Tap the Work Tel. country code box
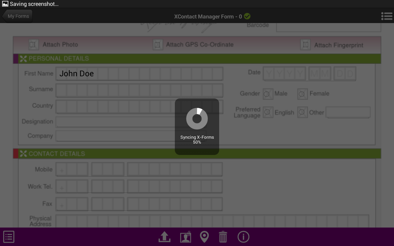 pyautogui.click(x=72, y=187)
